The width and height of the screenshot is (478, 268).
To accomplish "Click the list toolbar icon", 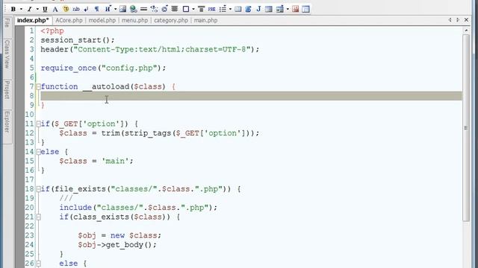I will [x=223, y=9].
